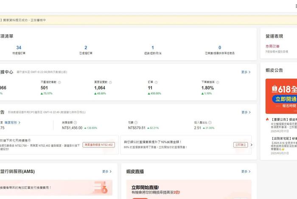Select the 75.17% visitor growth indicator

point(46,94)
